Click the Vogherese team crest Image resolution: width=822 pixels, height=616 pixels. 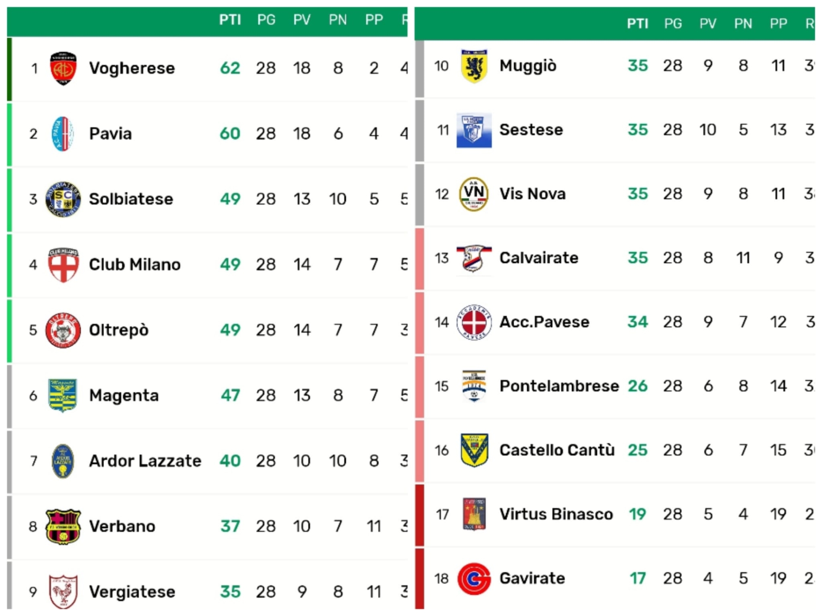click(63, 68)
